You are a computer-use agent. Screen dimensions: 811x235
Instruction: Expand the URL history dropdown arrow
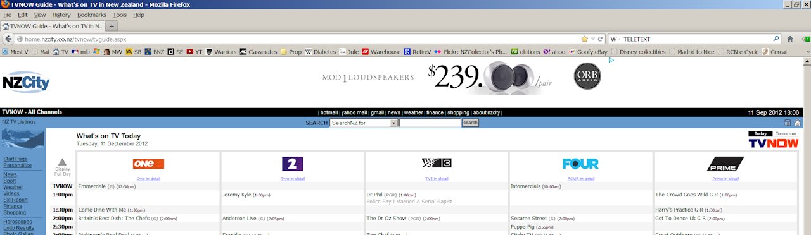pos(594,39)
